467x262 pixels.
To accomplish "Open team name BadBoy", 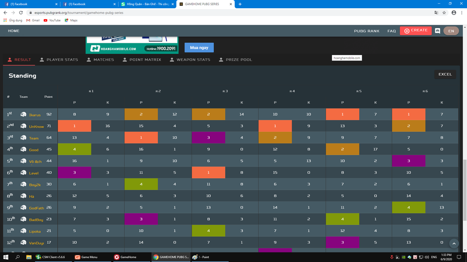I will coord(36,220).
